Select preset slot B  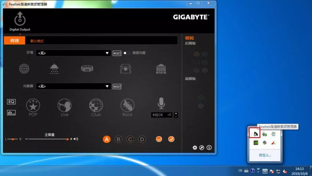[x=118, y=139]
